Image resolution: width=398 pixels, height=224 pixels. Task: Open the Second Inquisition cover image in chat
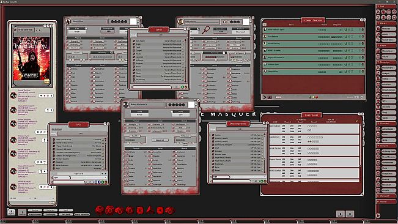point(31,59)
